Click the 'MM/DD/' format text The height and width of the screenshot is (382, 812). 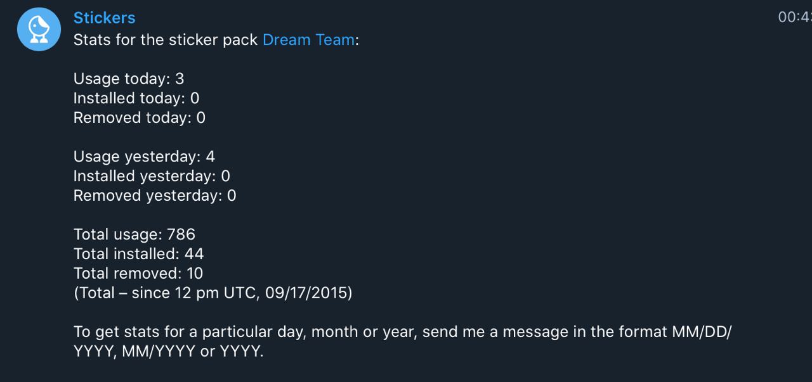(702, 332)
